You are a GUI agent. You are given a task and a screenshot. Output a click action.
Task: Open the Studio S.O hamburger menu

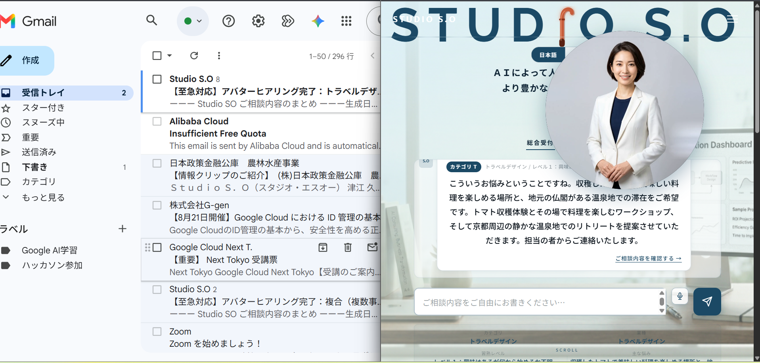pyautogui.click(x=732, y=19)
